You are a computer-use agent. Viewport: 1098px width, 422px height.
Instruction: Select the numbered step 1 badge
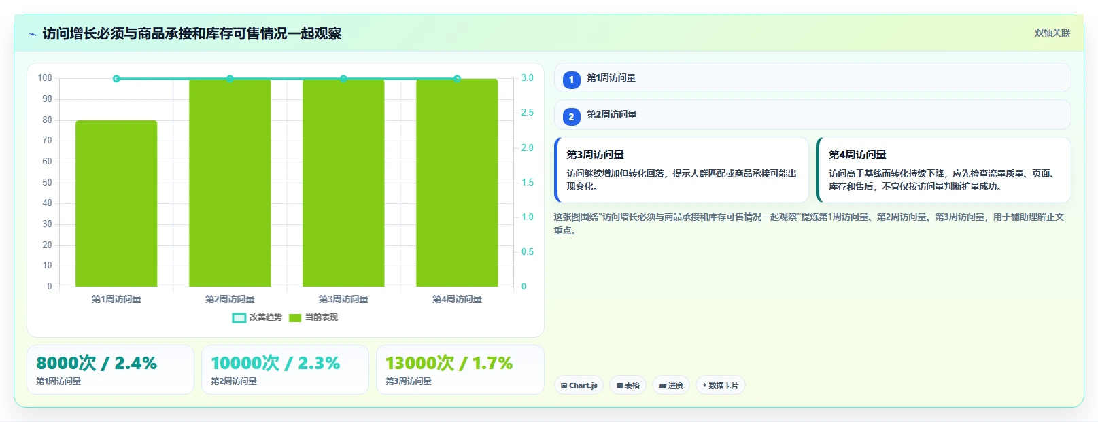pyautogui.click(x=571, y=80)
